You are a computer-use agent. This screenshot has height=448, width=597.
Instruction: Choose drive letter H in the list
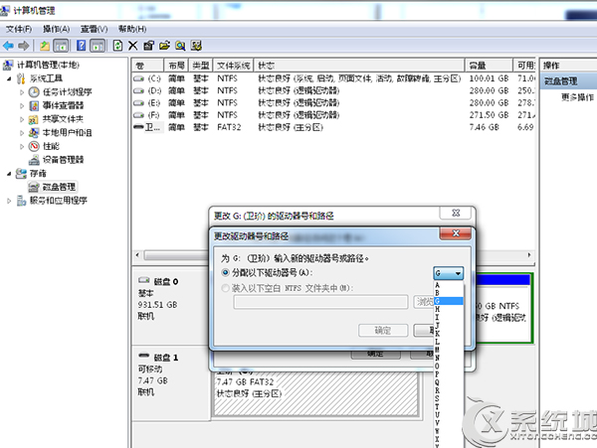coord(449,309)
